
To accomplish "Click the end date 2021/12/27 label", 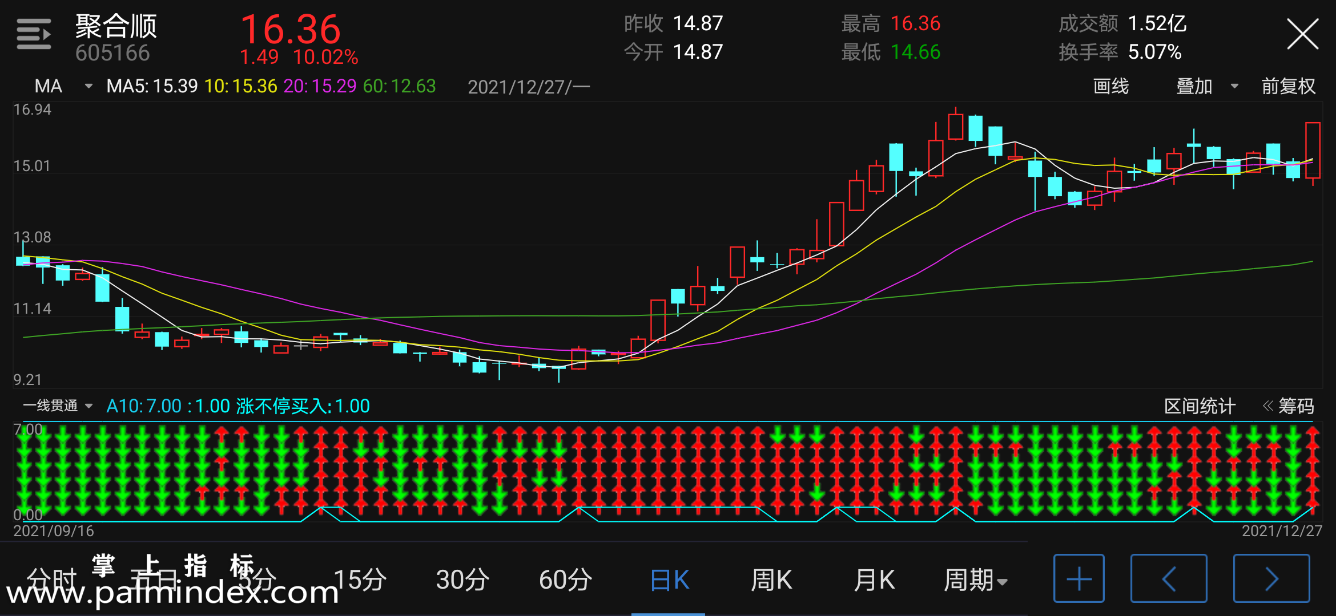I will point(1282,531).
